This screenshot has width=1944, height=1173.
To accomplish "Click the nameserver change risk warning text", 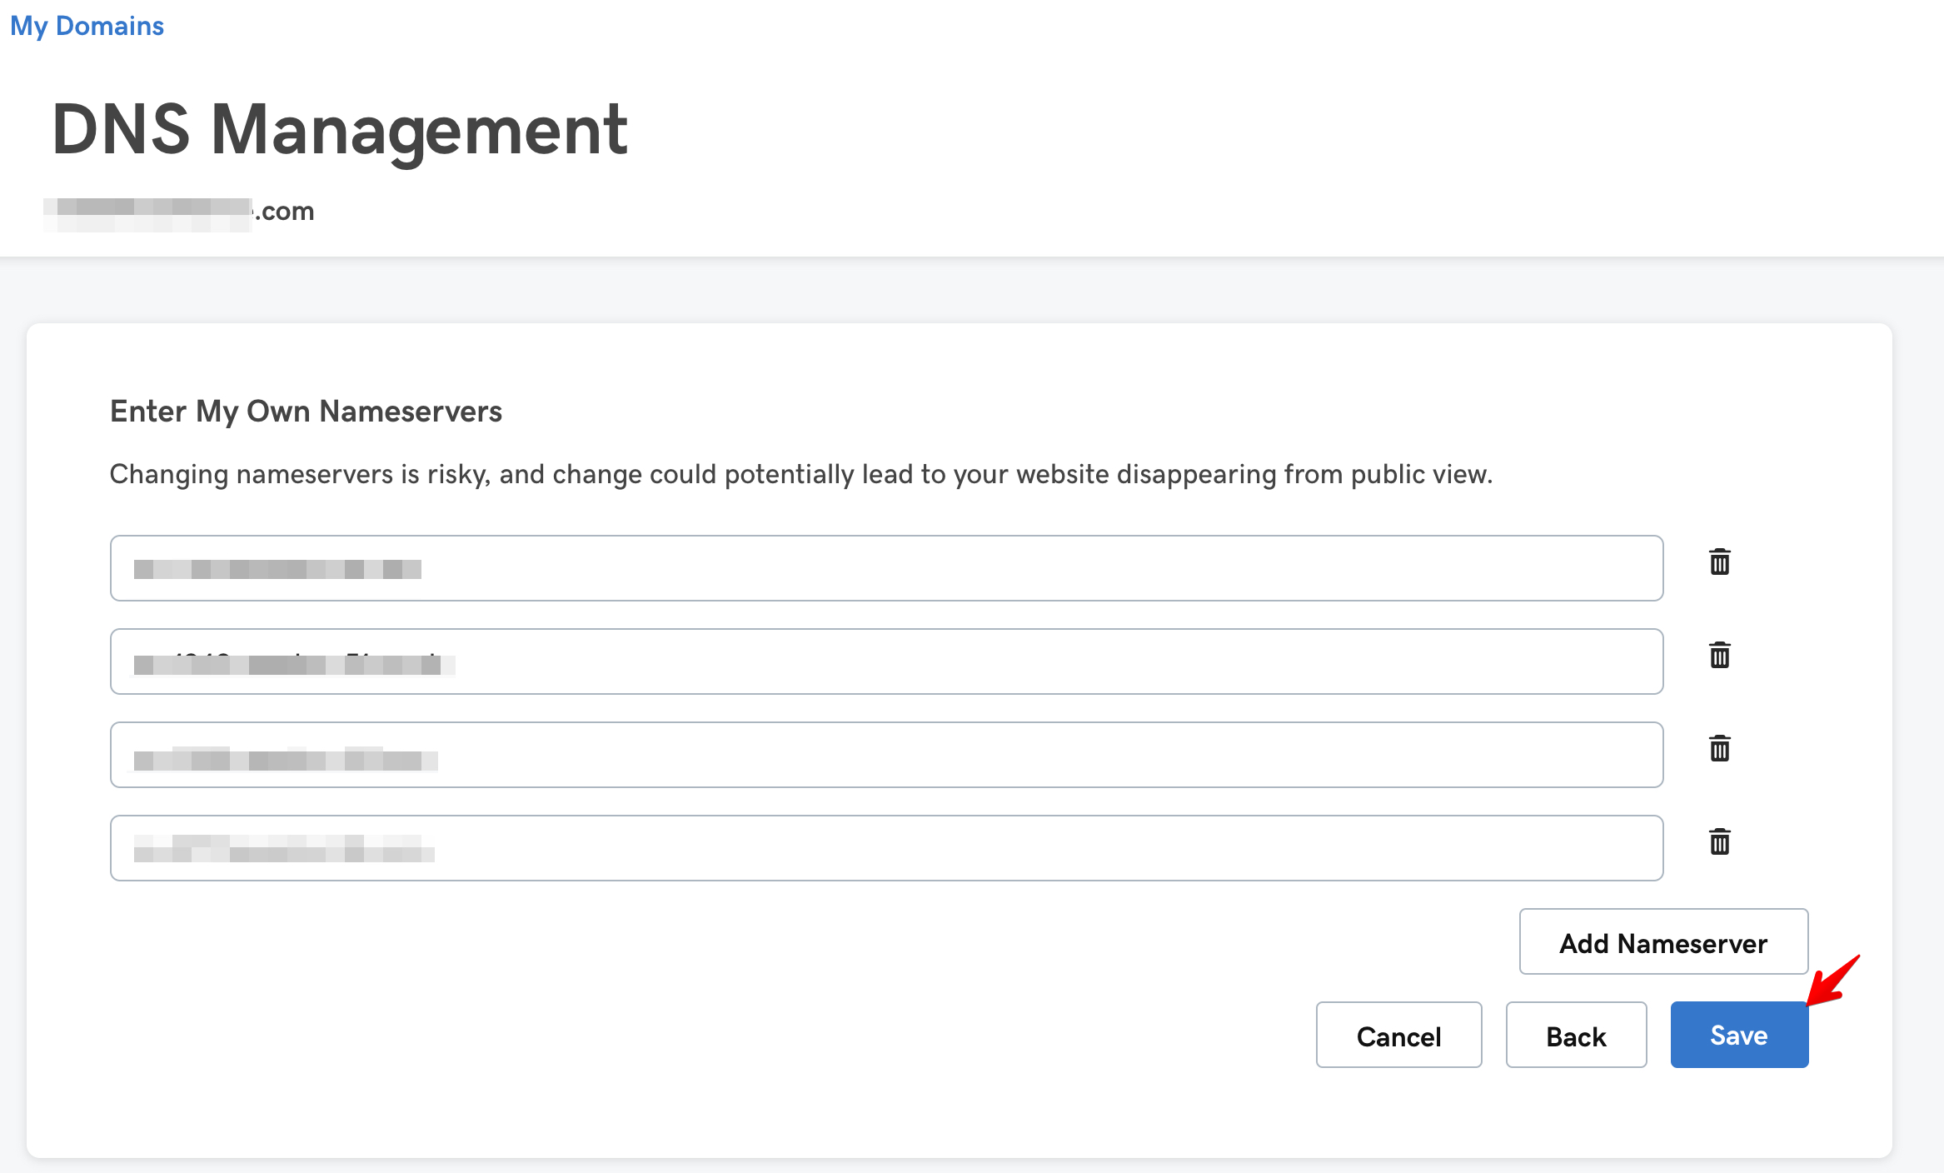I will pos(800,474).
